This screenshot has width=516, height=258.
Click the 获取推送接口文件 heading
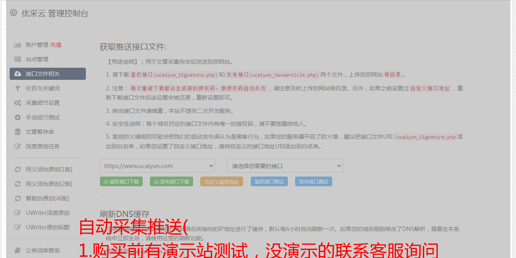tap(133, 47)
